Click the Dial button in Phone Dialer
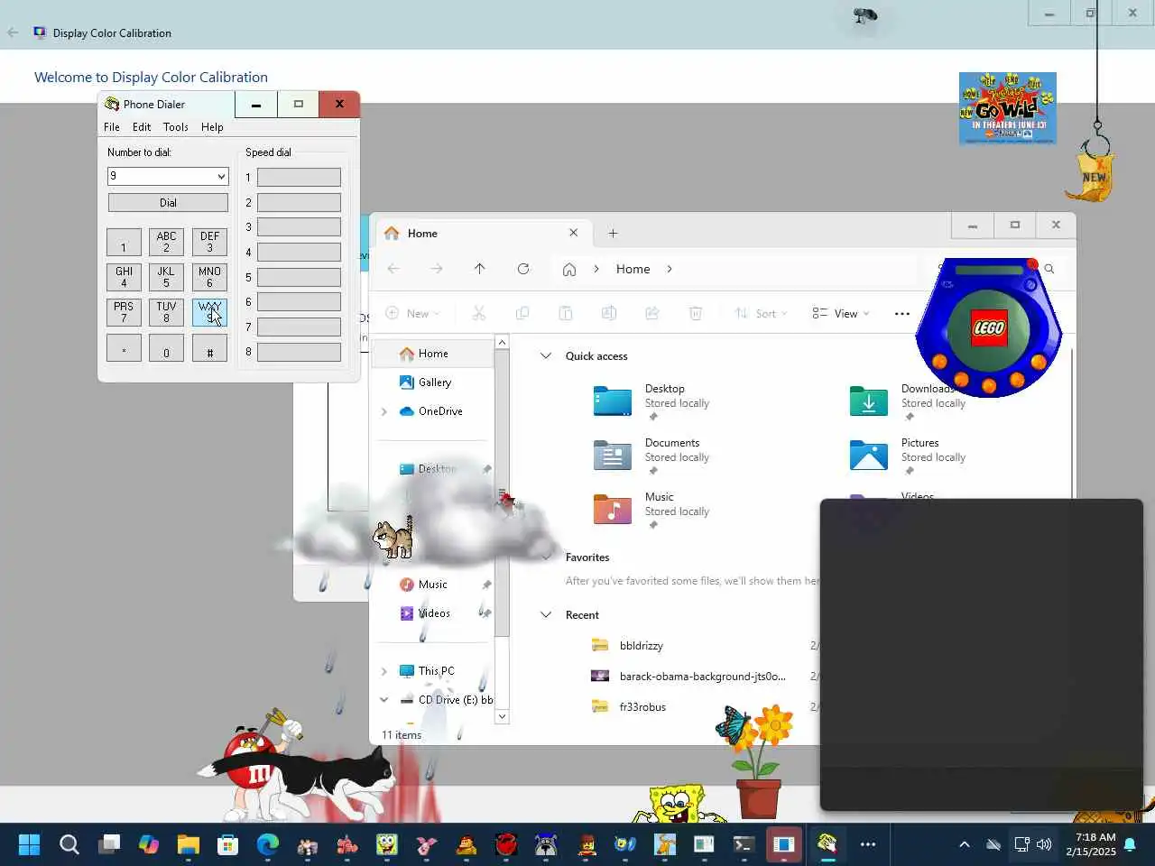 tap(168, 203)
